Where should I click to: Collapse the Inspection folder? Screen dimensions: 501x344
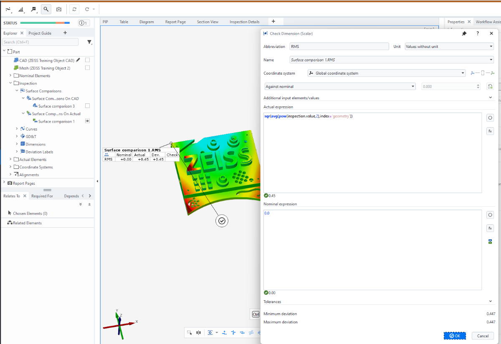[10, 83]
